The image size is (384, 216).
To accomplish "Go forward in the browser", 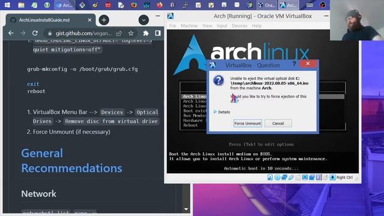I will pyautogui.click(x=23, y=33).
